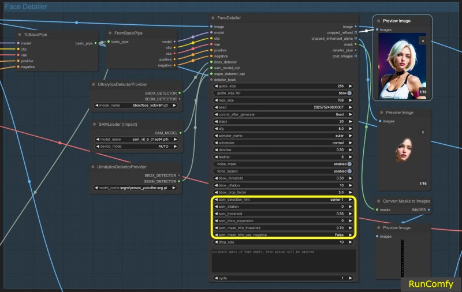Open the blonde woman preview thumbnail
Image resolution: width=462 pixels, height=292 pixels.
tap(402, 66)
